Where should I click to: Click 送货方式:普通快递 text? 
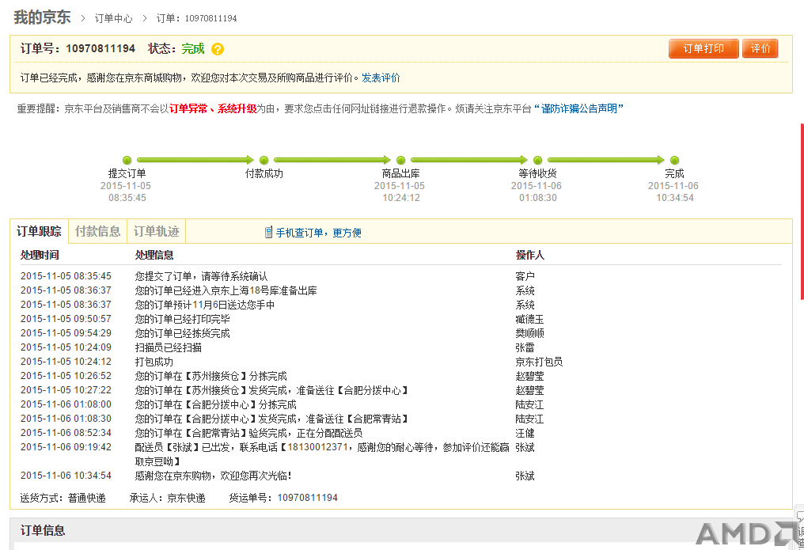63,498
